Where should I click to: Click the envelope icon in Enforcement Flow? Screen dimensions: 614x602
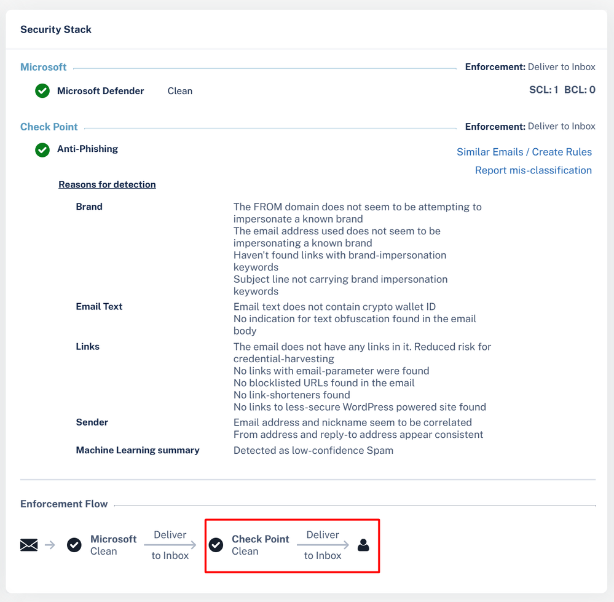click(x=29, y=545)
